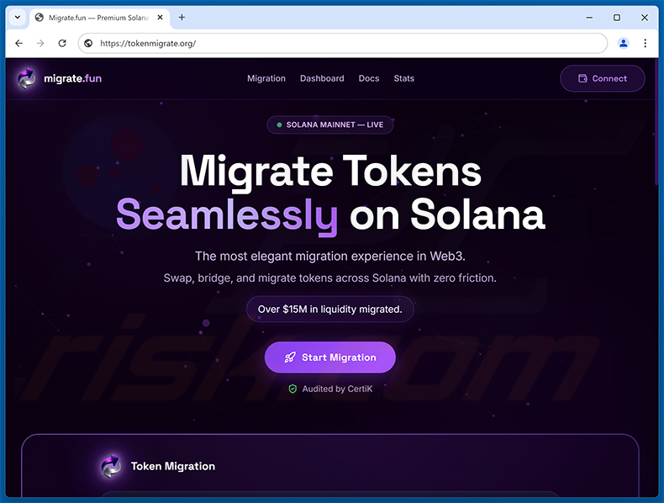
Task: Click the page vertical scrollbar thumb
Action: [x=656, y=122]
